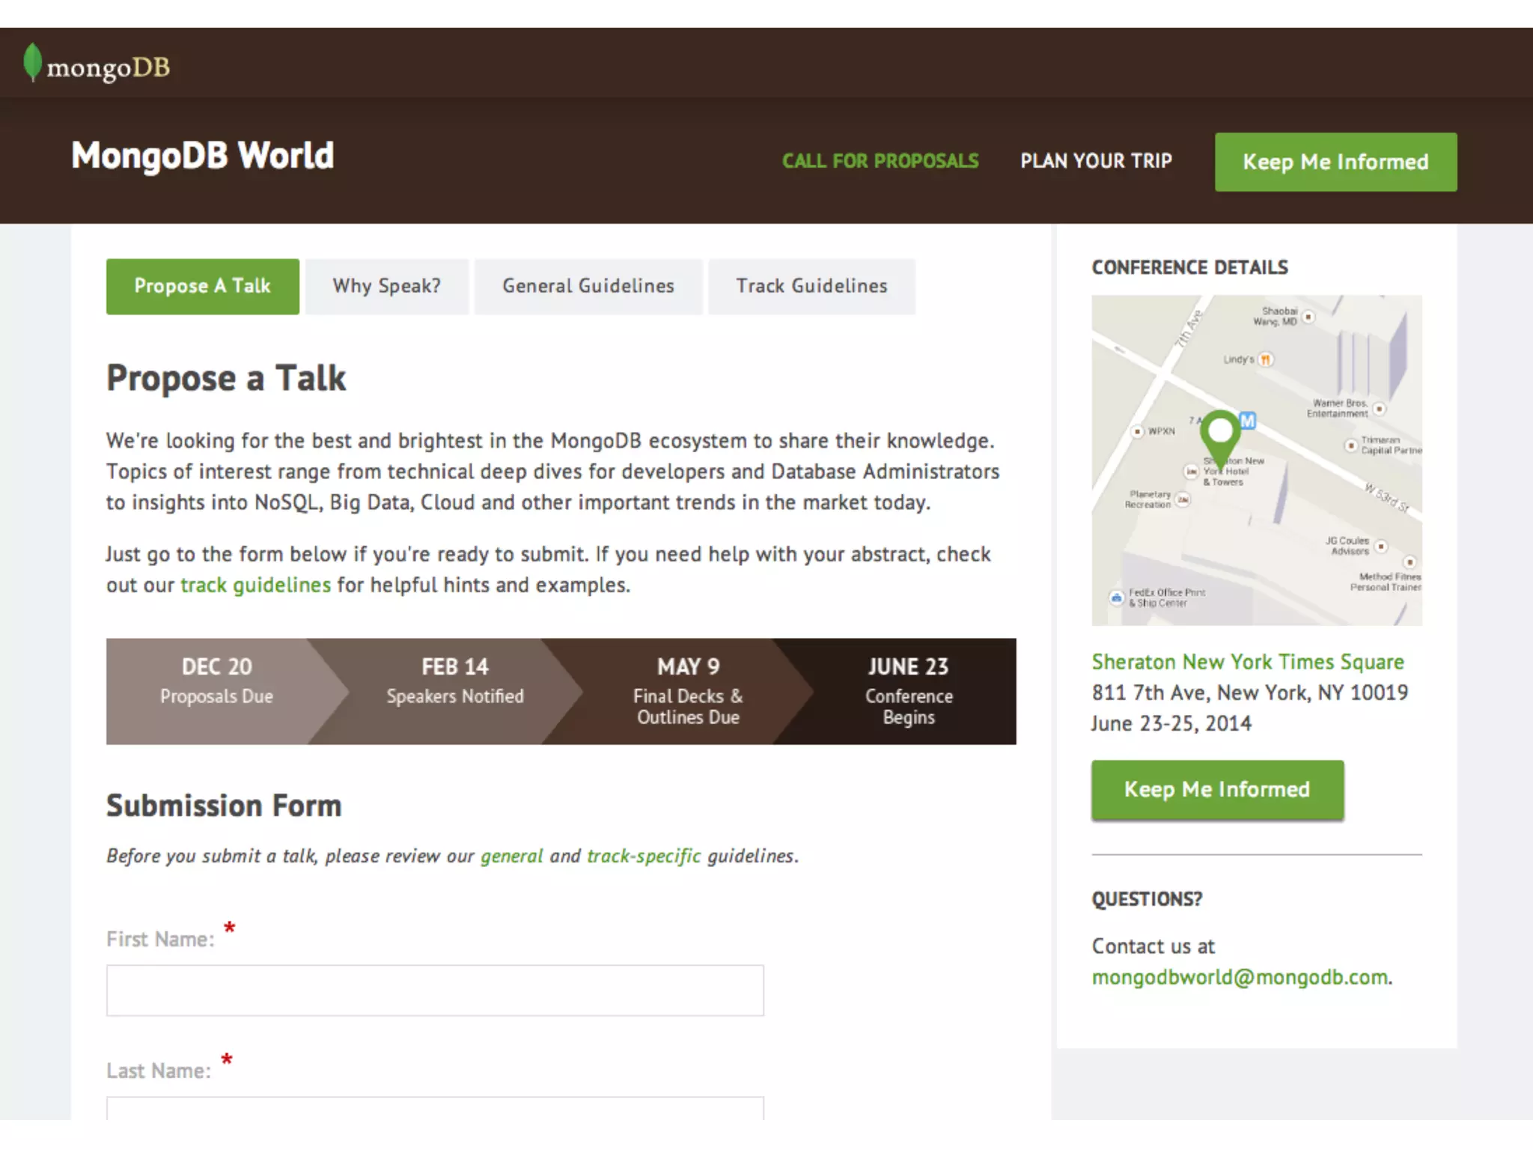Click the JG Coules Advisors map marker

[1381, 547]
